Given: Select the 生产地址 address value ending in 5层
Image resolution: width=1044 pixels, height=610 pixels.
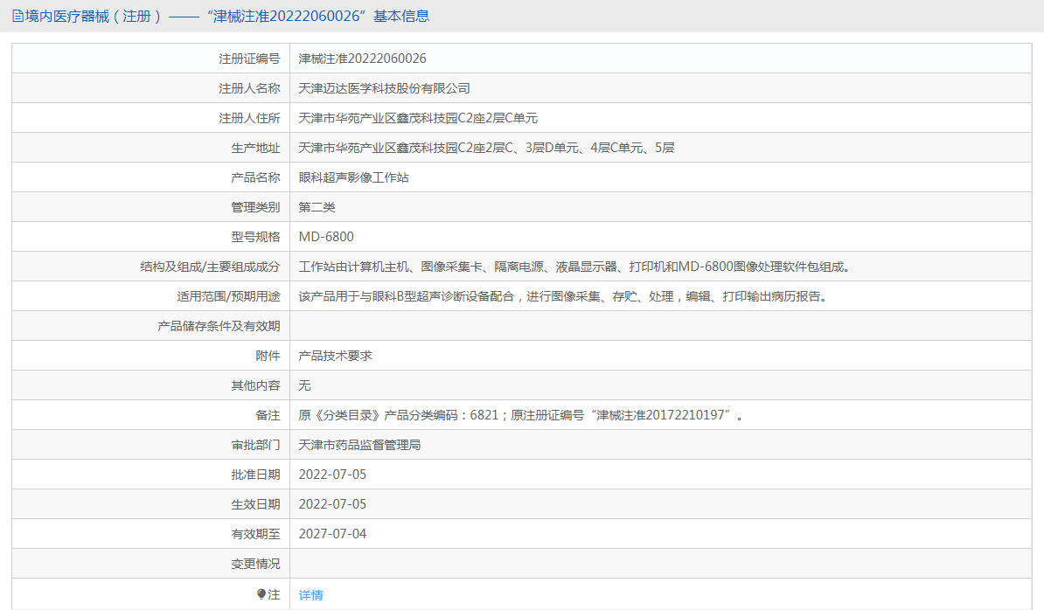Looking at the screenshot, I should (487, 148).
